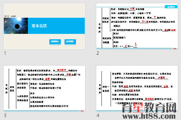Click the 知识网络 button on slide 1
Image resolution: width=181 pixels, height=120 pixels.
(55, 41)
